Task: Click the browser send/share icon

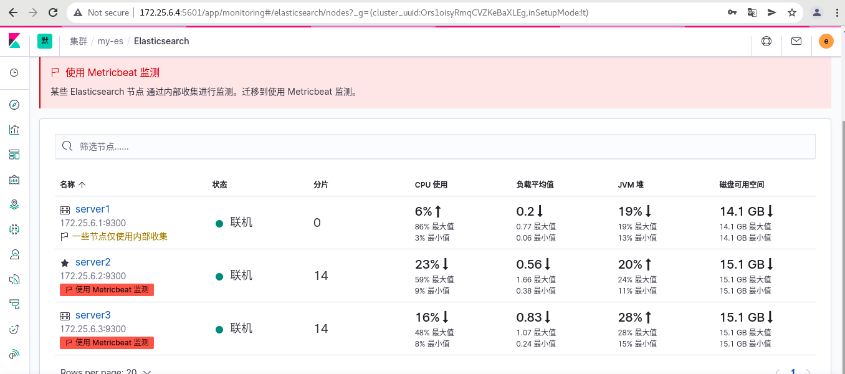Action: [x=772, y=12]
